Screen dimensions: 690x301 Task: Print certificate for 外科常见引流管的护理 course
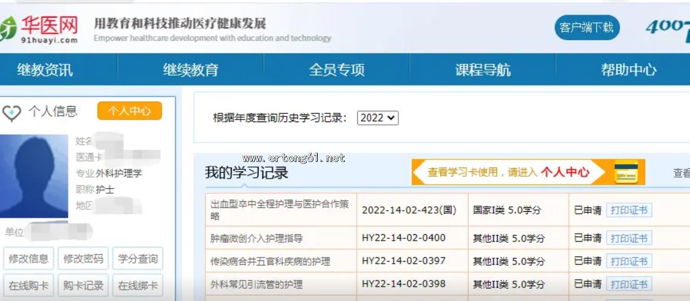[x=629, y=284]
